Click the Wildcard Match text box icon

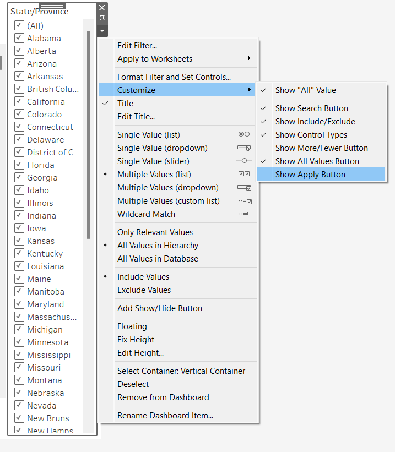(x=244, y=214)
